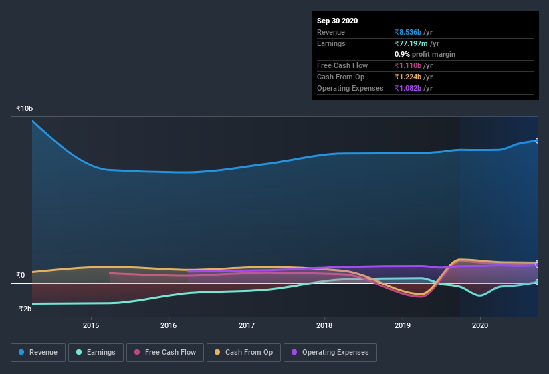
Task: Click the Operating Expenses line end marker
Action: 537,265
